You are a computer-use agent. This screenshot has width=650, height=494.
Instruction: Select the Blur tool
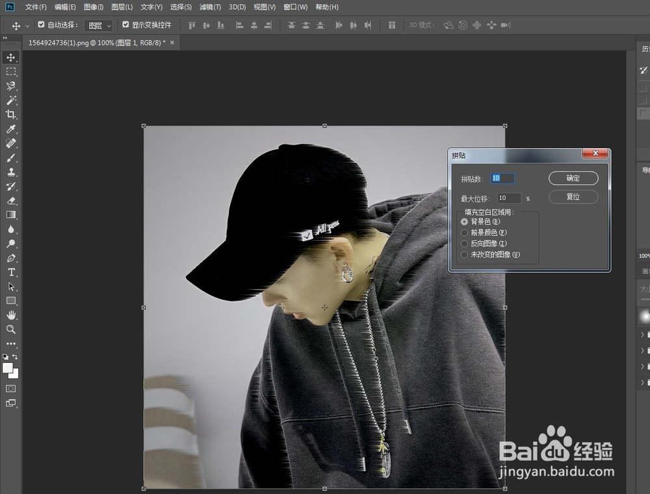(x=11, y=229)
